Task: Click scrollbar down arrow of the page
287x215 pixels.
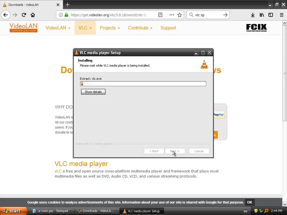Action: tap(284, 204)
